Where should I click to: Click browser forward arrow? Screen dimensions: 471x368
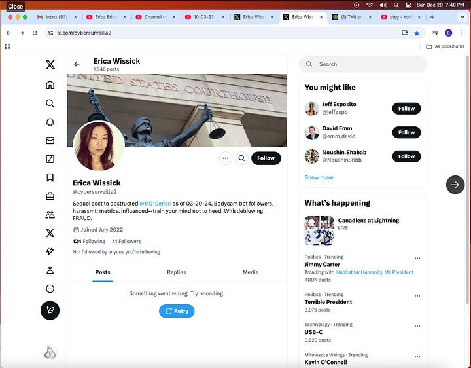coord(22,33)
